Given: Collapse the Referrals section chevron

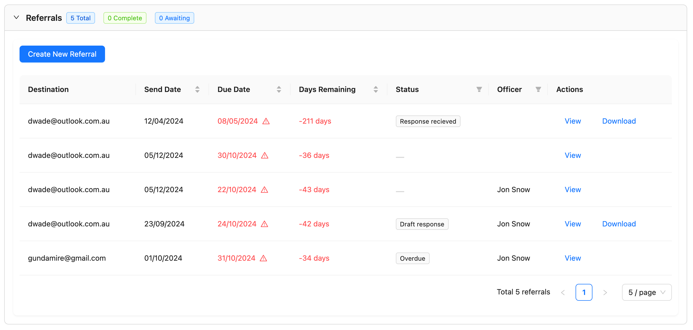Looking at the screenshot, I should 16,18.
